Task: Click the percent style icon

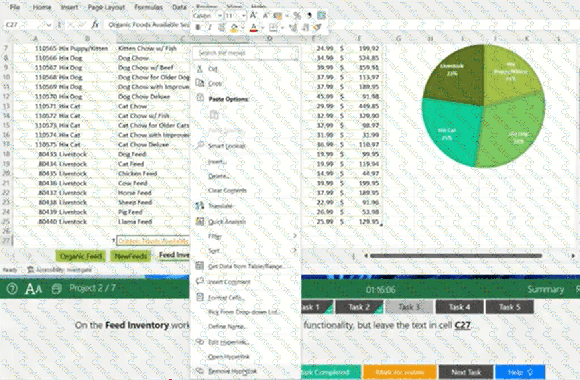Action: (x=297, y=16)
